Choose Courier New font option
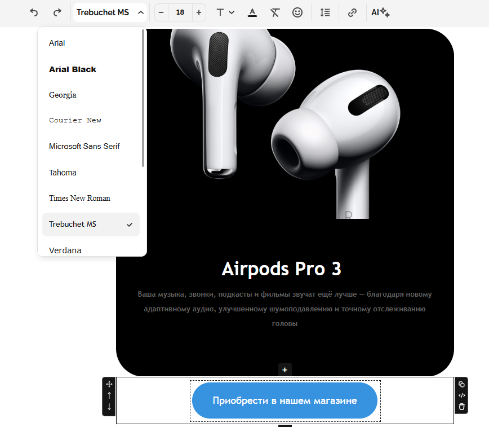Screen dimensions: 489x427 [75, 120]
